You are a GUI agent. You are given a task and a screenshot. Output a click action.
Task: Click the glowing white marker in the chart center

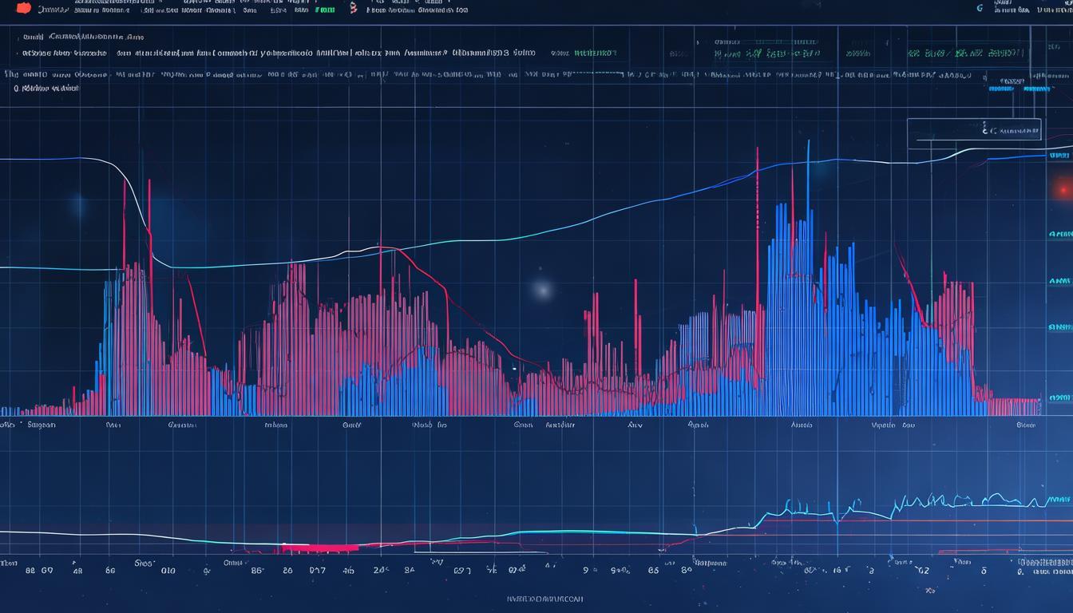coord(543,290)
